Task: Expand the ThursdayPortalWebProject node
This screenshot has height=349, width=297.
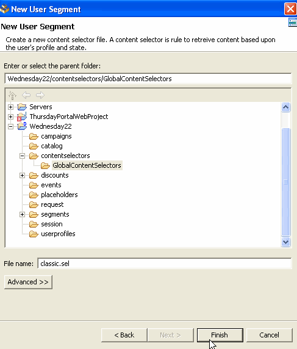Action: point(10,117)
